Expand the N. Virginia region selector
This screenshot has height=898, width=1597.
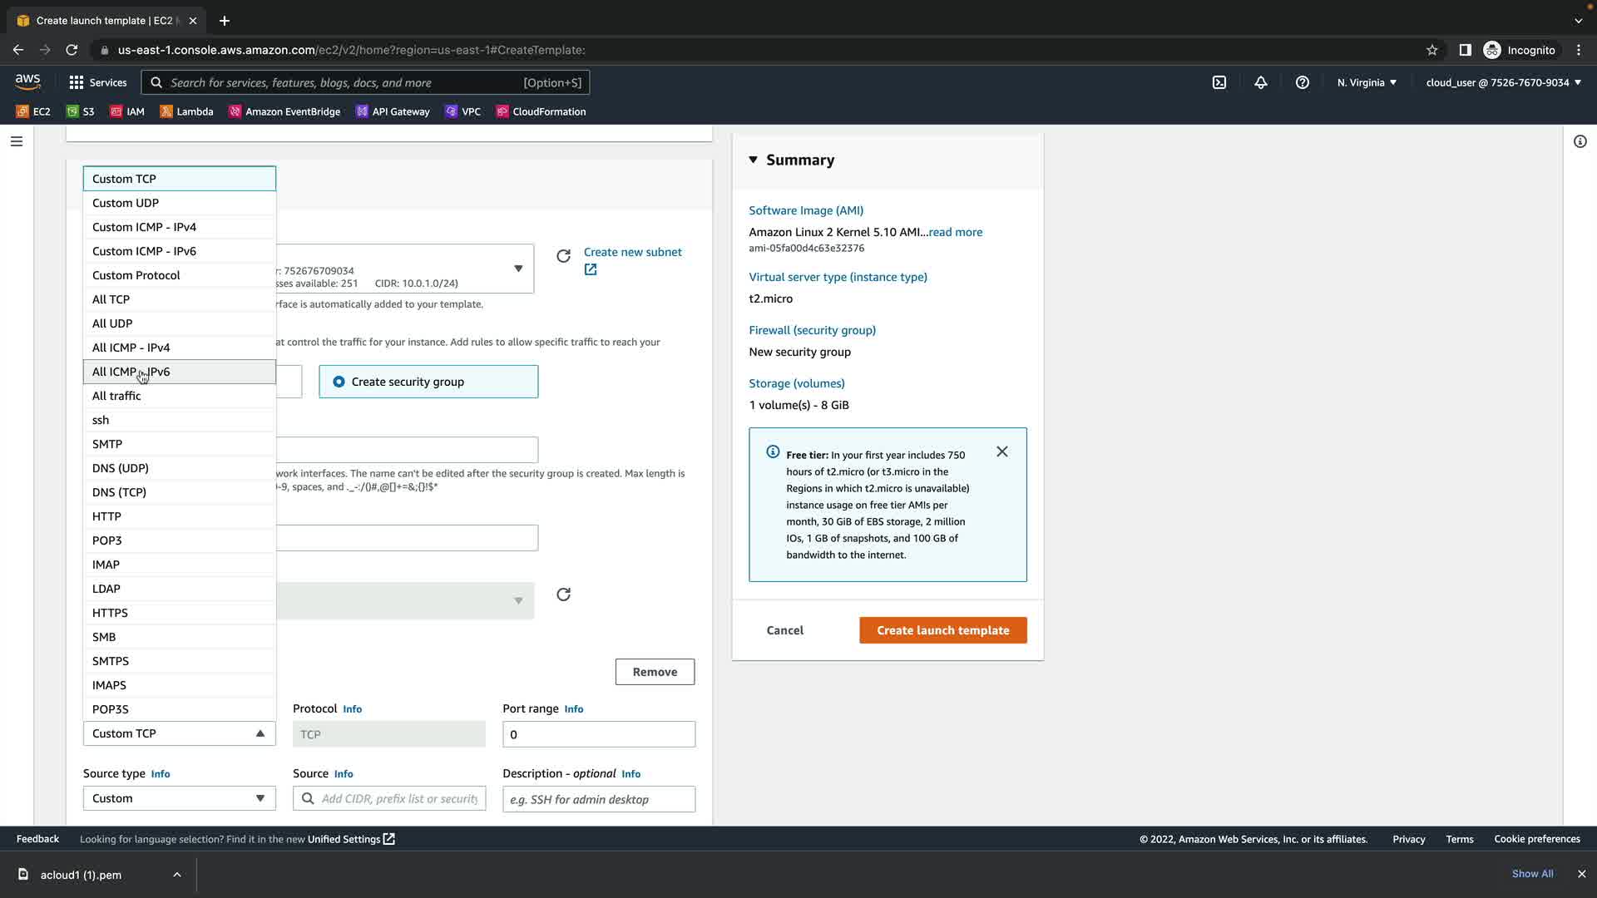point(1367,82)
